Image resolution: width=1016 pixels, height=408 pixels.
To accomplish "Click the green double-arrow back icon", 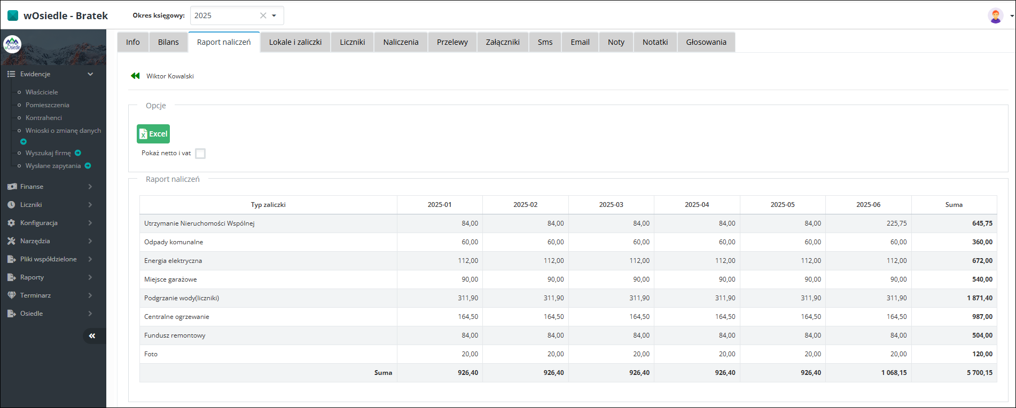I will pos(135,76).
